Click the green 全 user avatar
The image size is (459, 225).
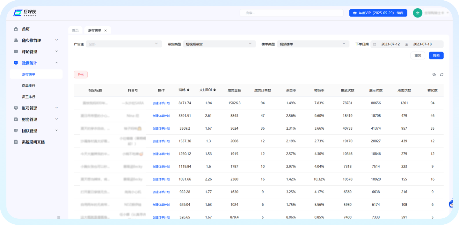coord(418,13)
